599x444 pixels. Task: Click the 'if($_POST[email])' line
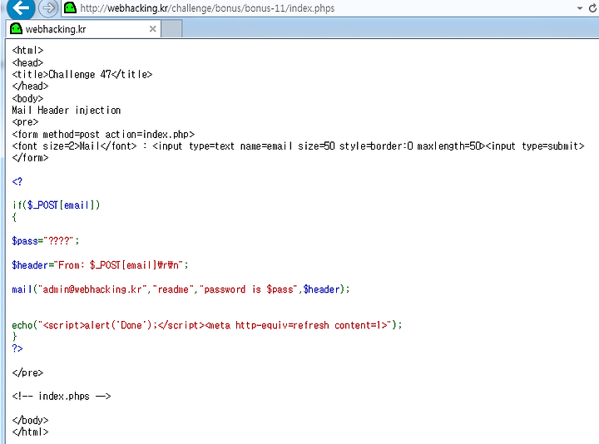56,205
